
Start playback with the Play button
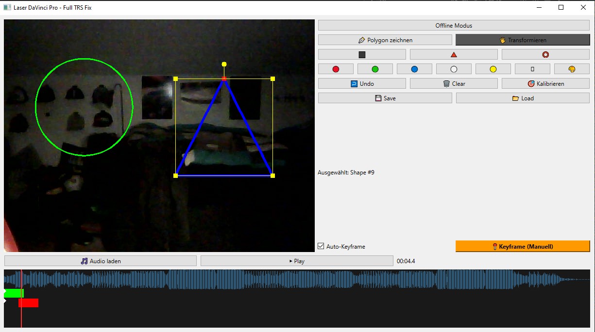click(x=297, y=261)
